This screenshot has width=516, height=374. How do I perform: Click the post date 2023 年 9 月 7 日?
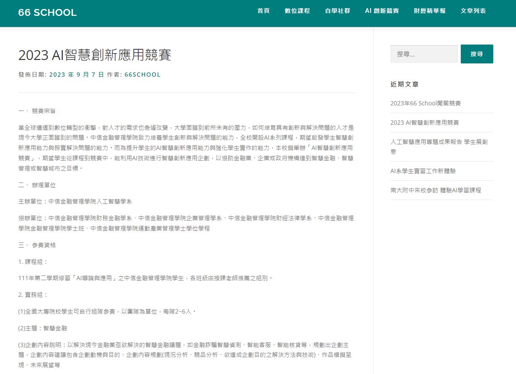click(77, 75)
